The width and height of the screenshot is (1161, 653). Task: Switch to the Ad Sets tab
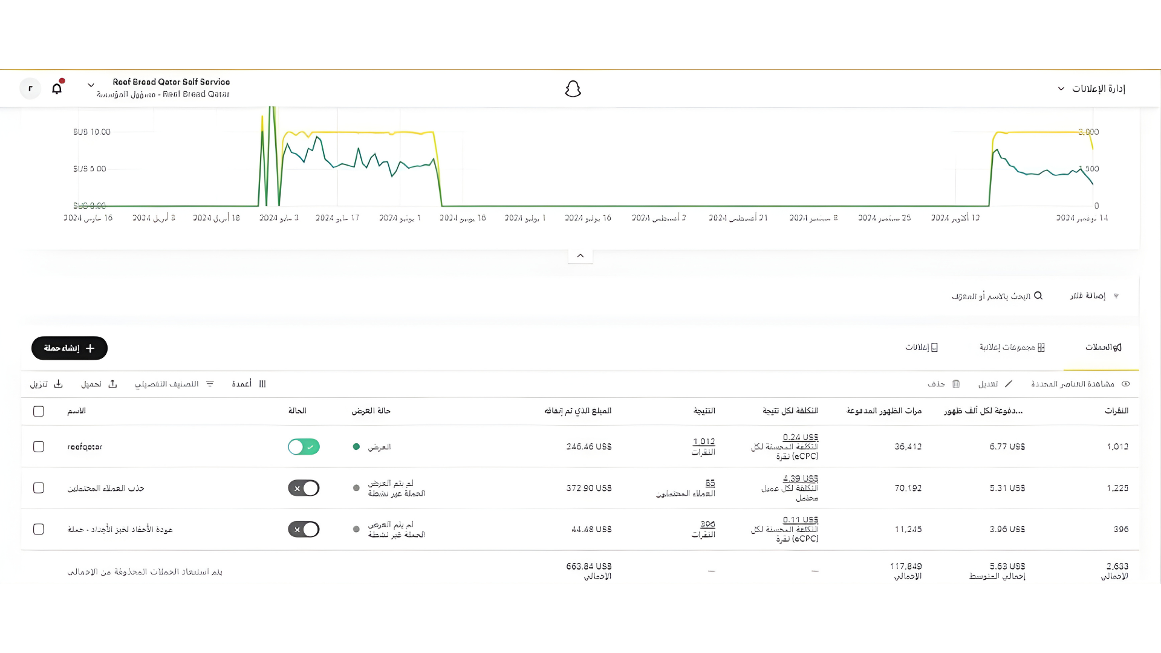click(1012, 348)
